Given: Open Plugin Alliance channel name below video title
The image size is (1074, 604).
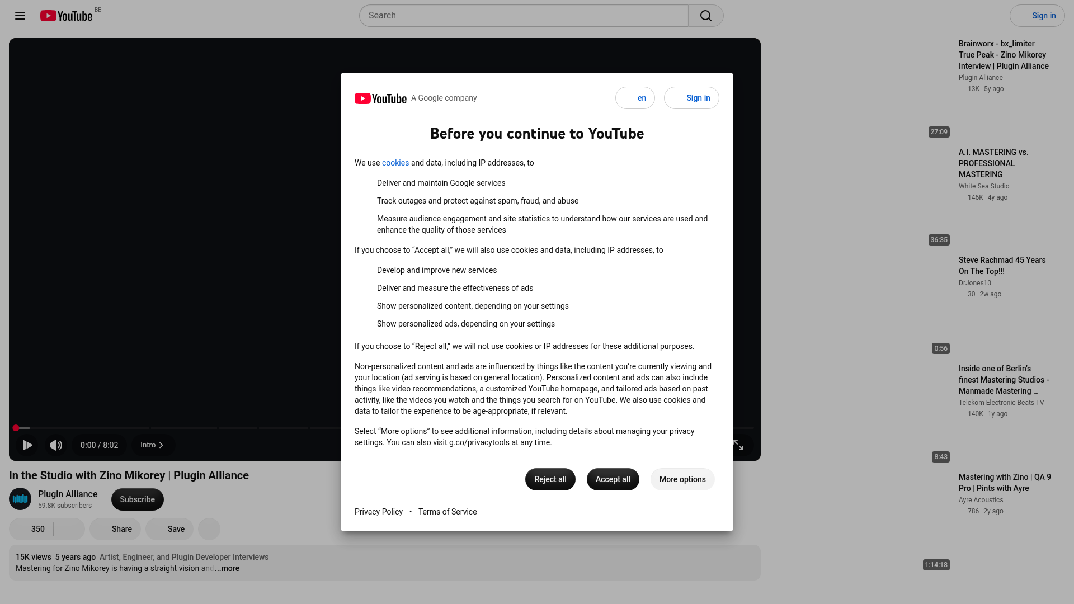Looking at the screenshot, I should 68,494.
